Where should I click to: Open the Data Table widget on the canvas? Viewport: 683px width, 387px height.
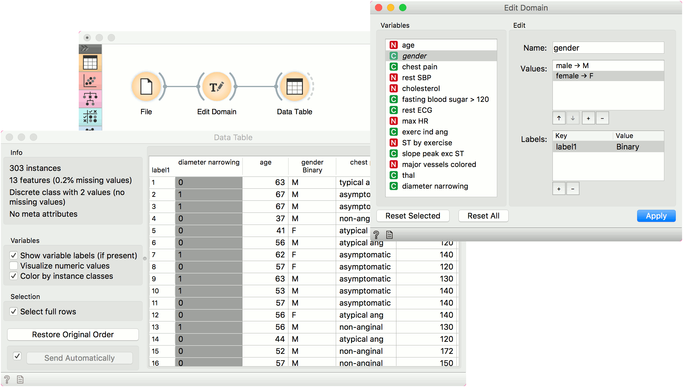pos(295,87)
